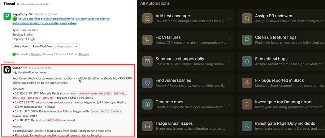Click the [unavailable] Service code tag
The width and height of the screenshot is (325, 138).
106,111
